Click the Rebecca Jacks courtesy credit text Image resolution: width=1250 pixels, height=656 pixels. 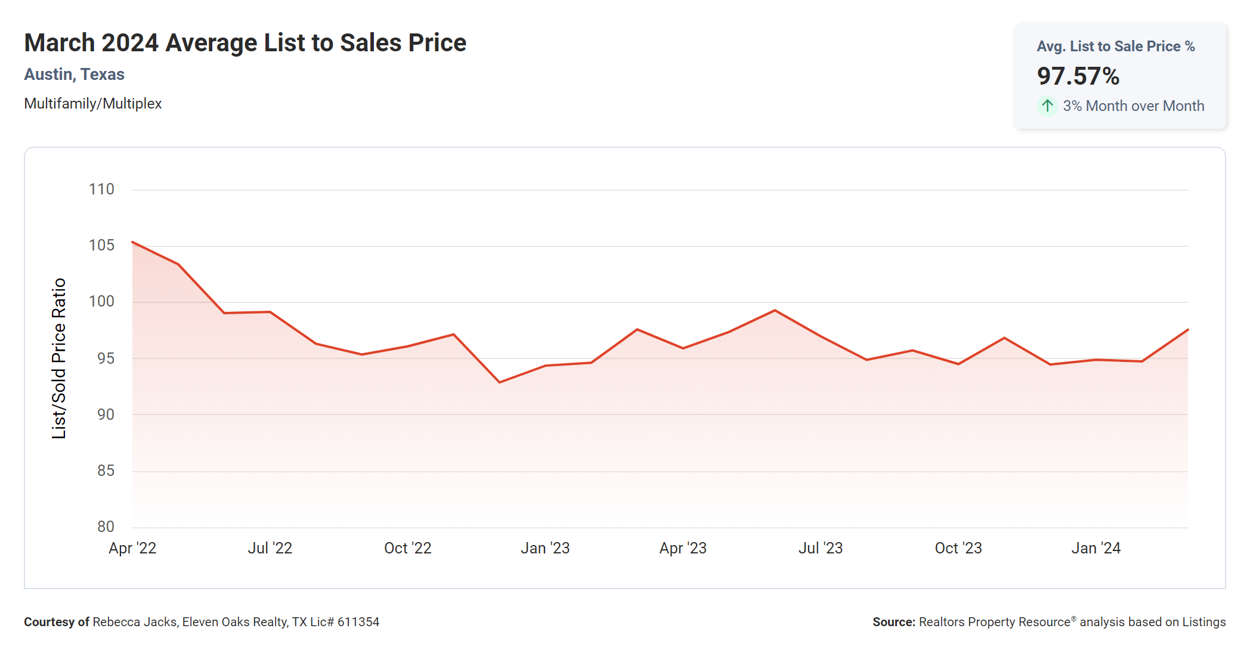[236, 622]
